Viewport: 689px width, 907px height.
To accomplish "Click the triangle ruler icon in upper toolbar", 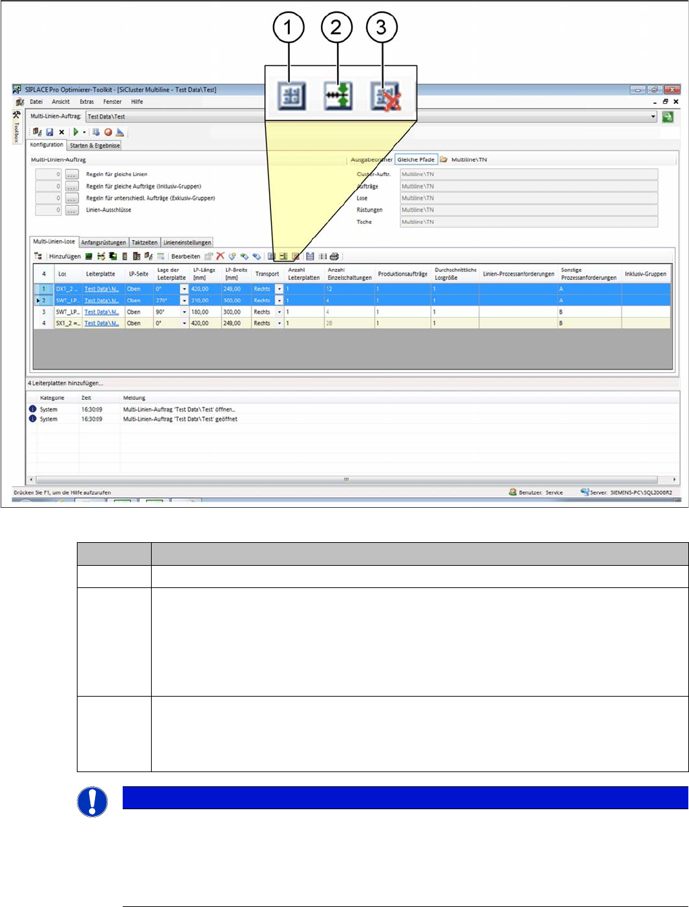I will (x=120, y=132).
